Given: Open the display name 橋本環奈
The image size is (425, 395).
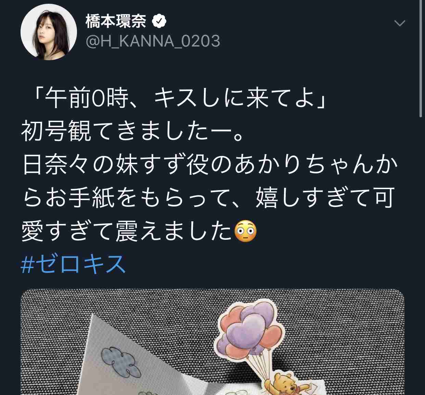Looking at the screenshot, I should [116, 22].
